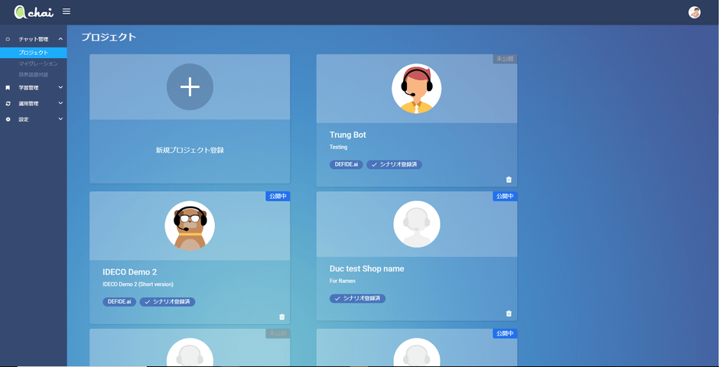Screen dimensions: 719x367
Task: Open the 運用管理 menu label
Action: pyautogui.click(x=28, y=103)
